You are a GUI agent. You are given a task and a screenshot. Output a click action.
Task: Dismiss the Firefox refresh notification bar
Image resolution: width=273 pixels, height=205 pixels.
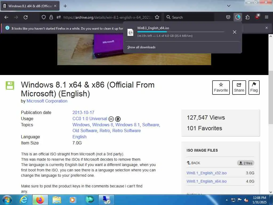267,28
